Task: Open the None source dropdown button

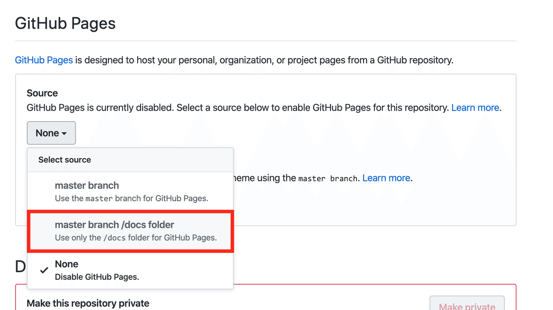Action: tap(51, 133)
